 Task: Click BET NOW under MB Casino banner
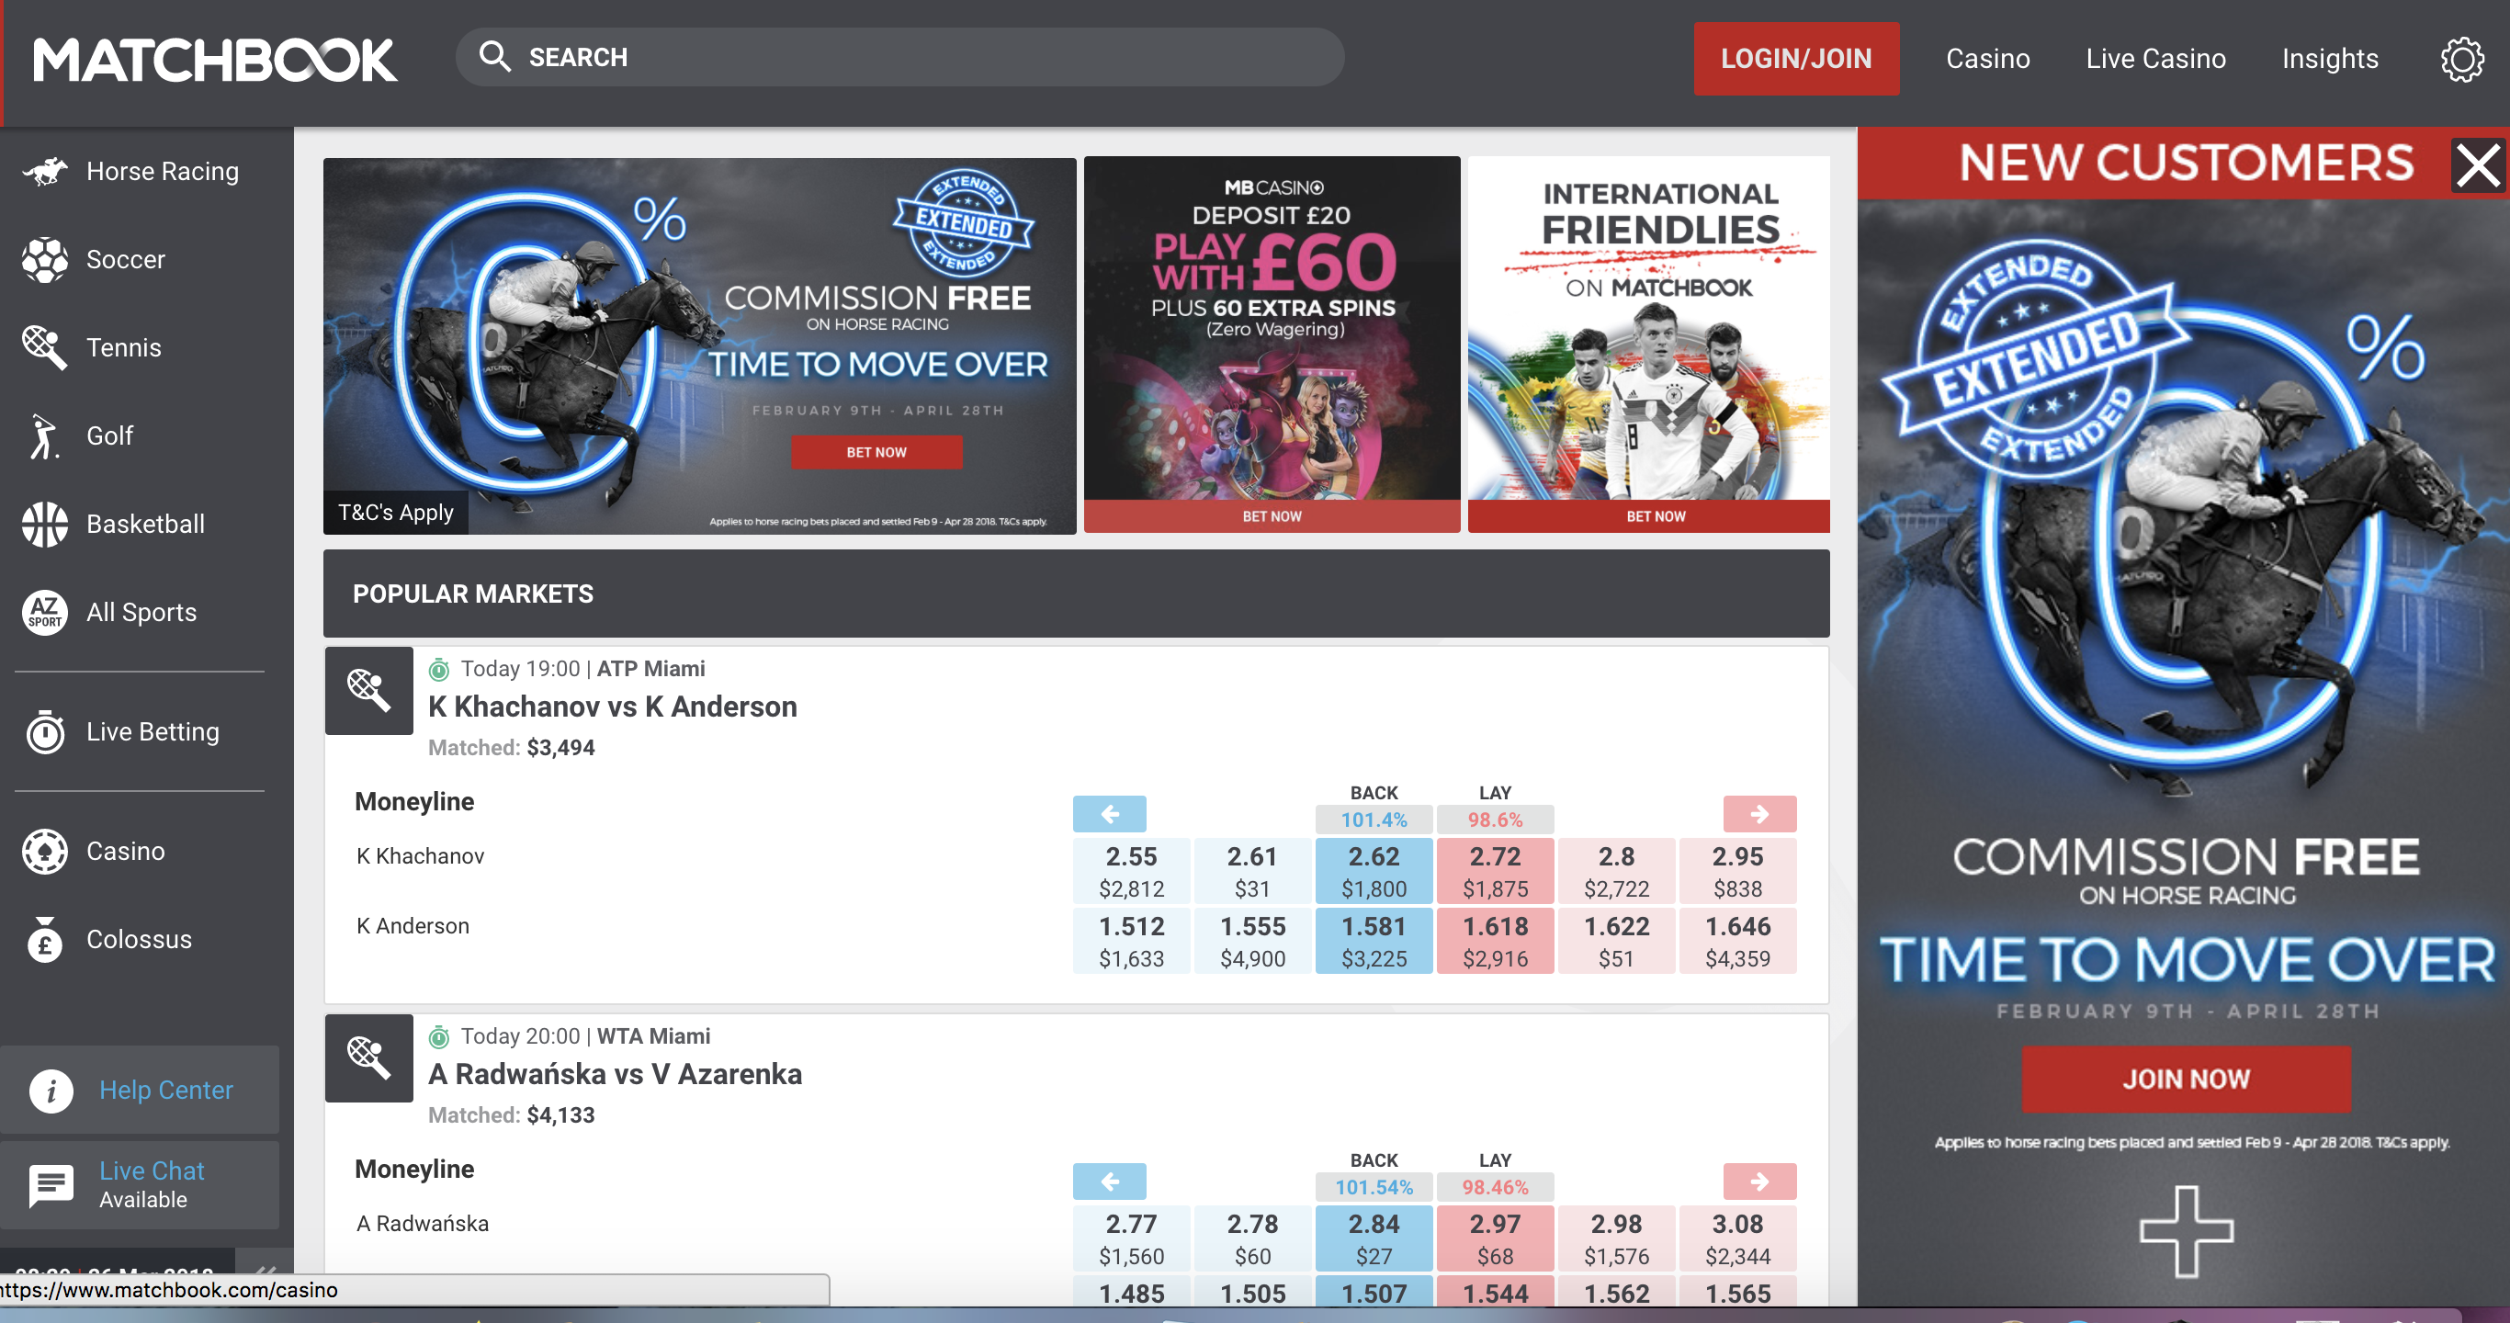click(1272, 516)
